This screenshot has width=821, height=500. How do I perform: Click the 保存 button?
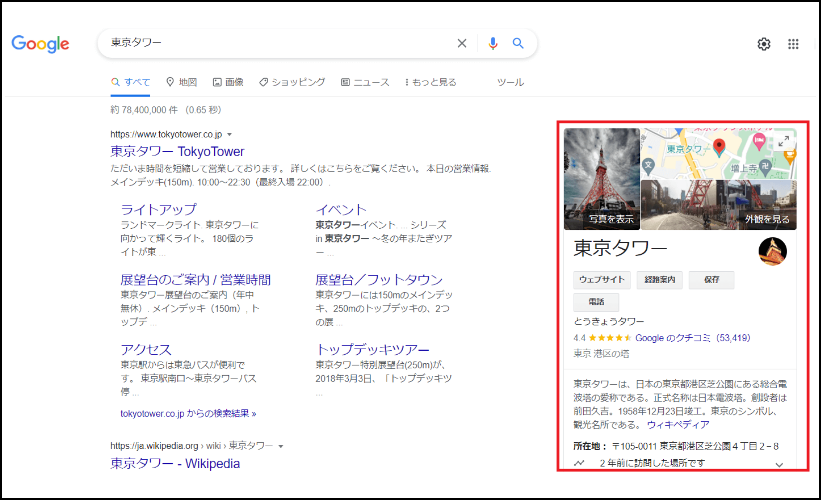click(x=712, y=280)
